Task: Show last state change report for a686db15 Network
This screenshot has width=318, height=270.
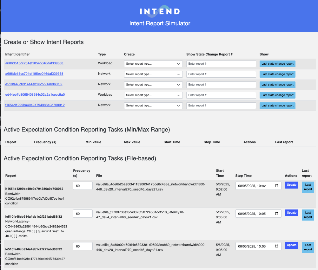Action: pyautogui.click(x=277, y=74)
